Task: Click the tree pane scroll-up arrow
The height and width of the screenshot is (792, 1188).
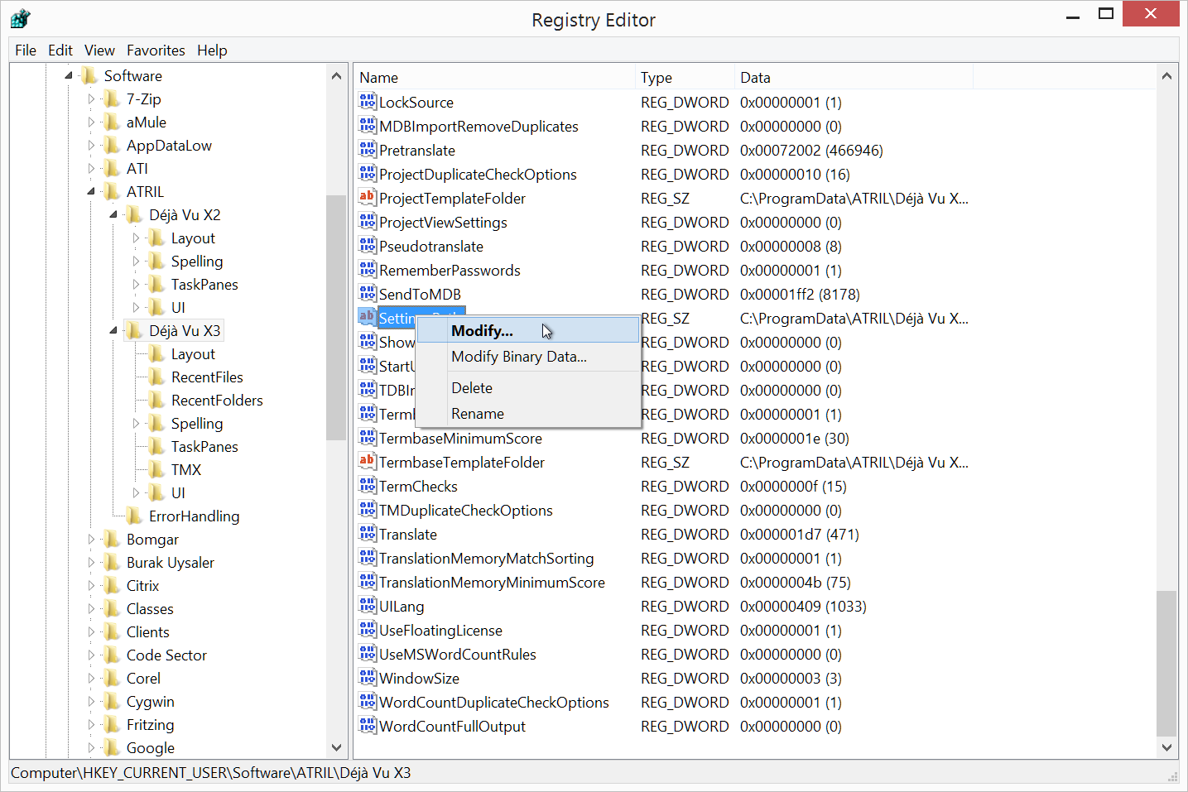Action: [x=336, y=76]
